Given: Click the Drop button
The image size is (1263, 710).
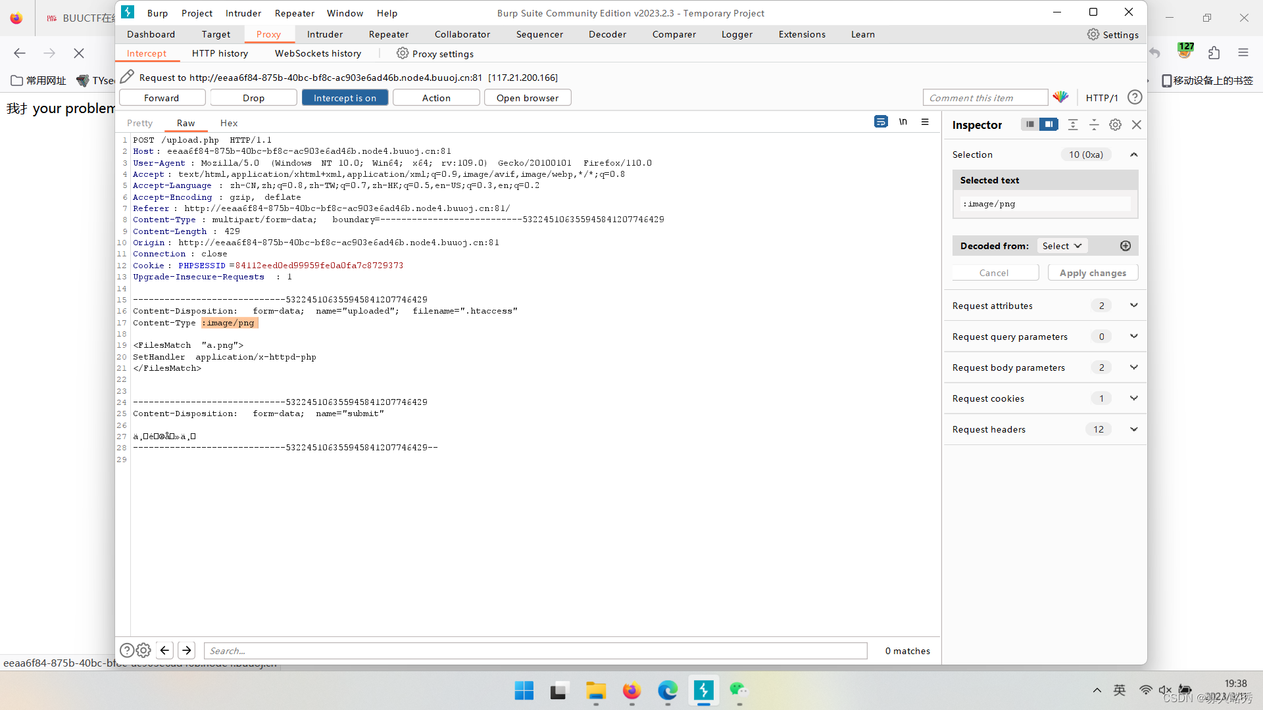Looking at the screenshot, I should pos(253,98).
